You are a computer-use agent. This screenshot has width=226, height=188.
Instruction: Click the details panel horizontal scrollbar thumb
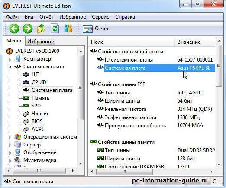[x=124, y=172]
